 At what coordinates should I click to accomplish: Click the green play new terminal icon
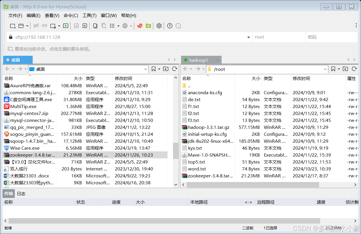pyautogui.click(x=66, y=26)
